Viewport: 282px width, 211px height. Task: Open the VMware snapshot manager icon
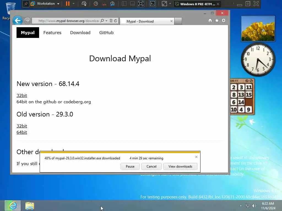coord(112,4)
